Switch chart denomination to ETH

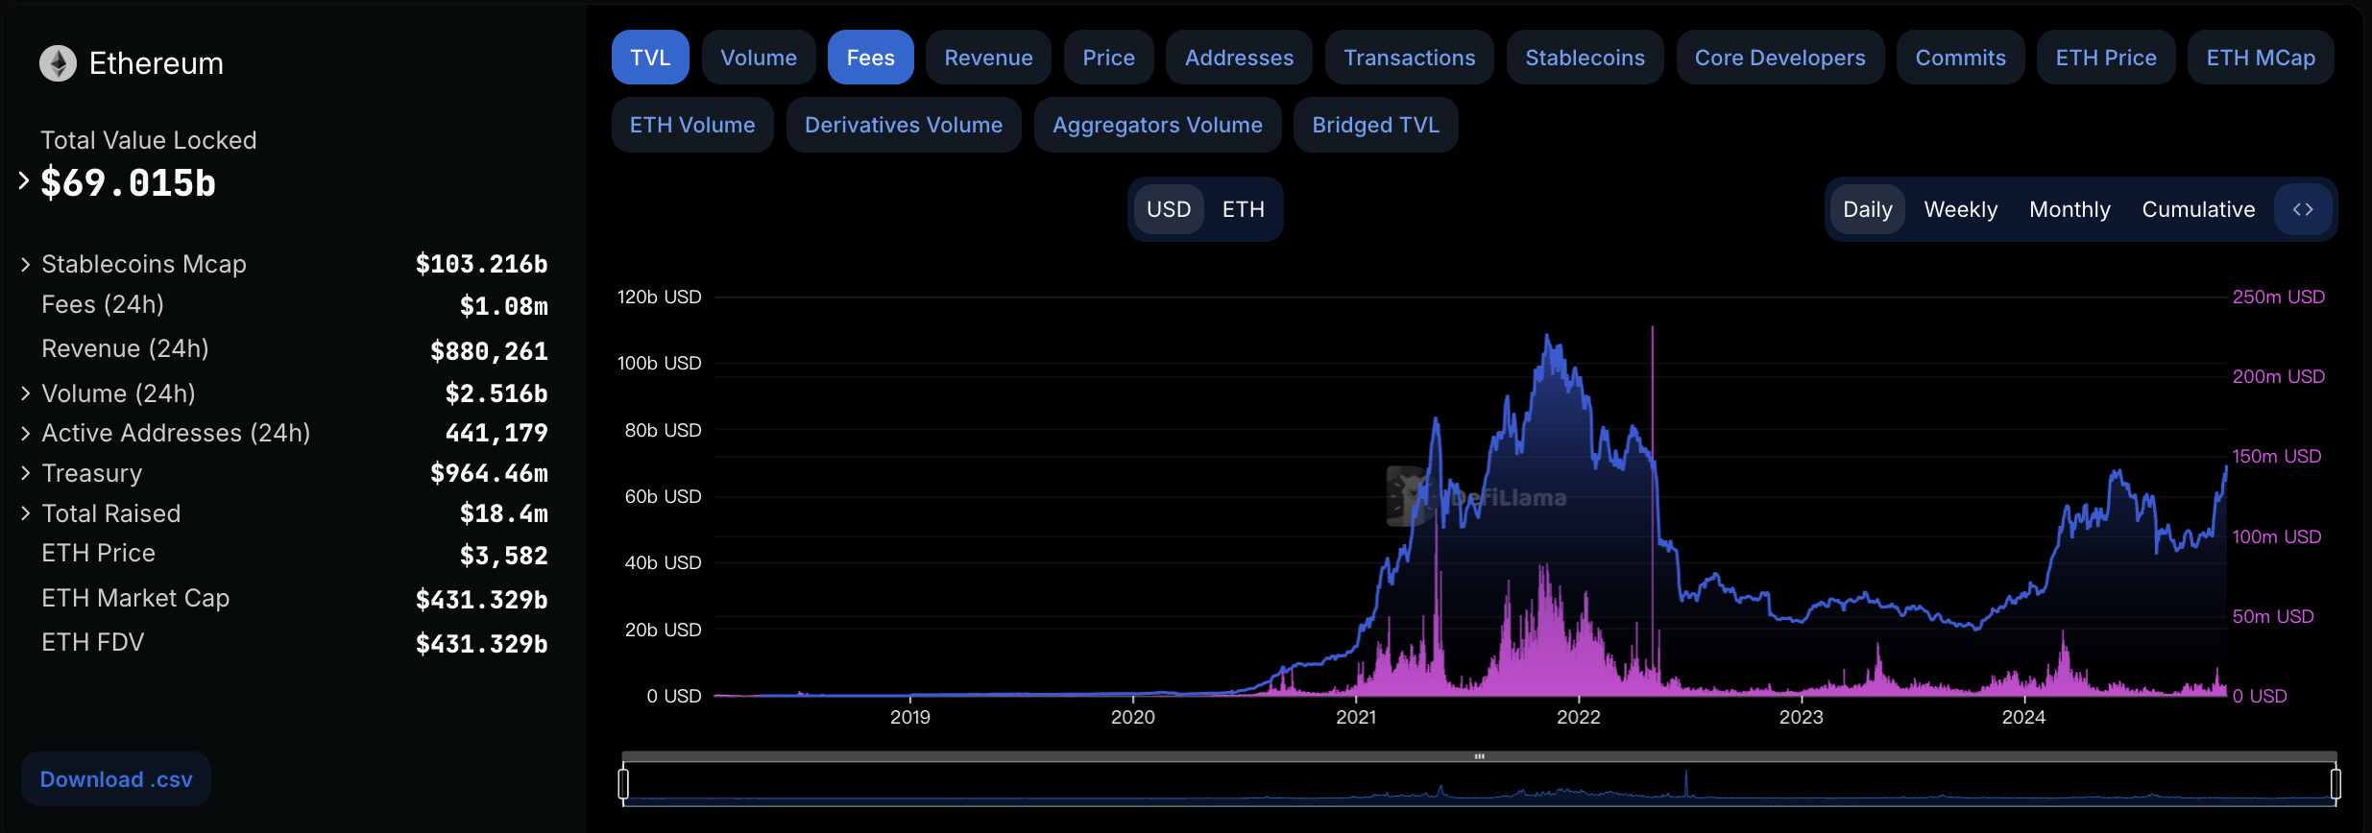(1244, 209)
